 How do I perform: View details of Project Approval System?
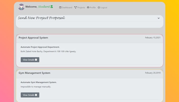(30, 60)
